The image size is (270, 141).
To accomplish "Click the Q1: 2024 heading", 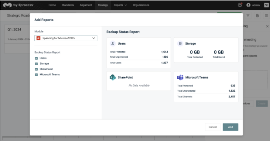I will point(14,30).
